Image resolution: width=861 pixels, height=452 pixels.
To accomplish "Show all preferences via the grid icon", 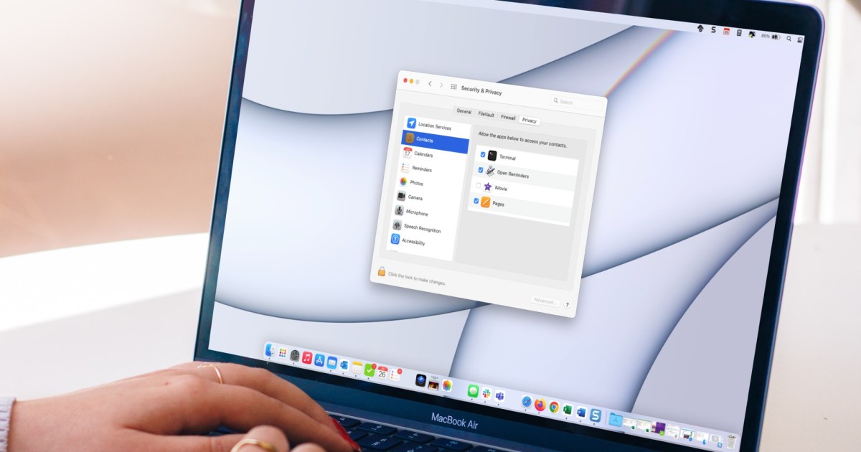I will [454, 86].
